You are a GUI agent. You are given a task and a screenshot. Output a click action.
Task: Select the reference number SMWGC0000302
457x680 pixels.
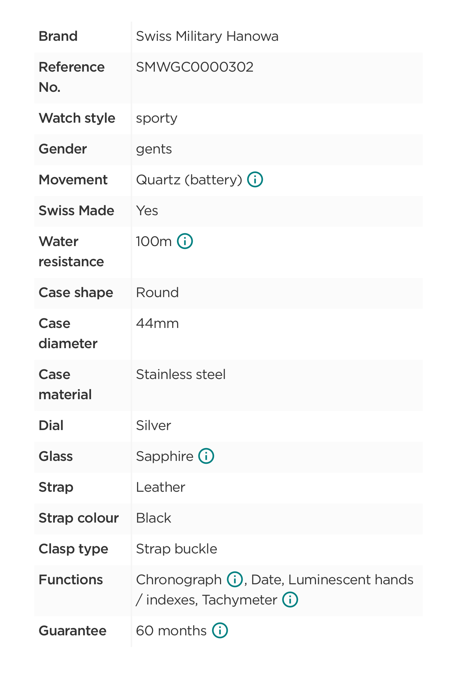coord(194,67)
